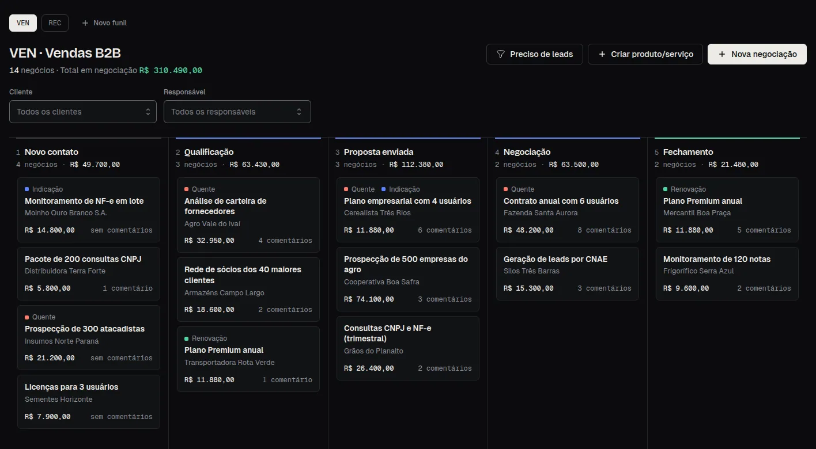816x449 pixels.
Task: Click the Criar produto/serviço button
Action: pos(645,54)
